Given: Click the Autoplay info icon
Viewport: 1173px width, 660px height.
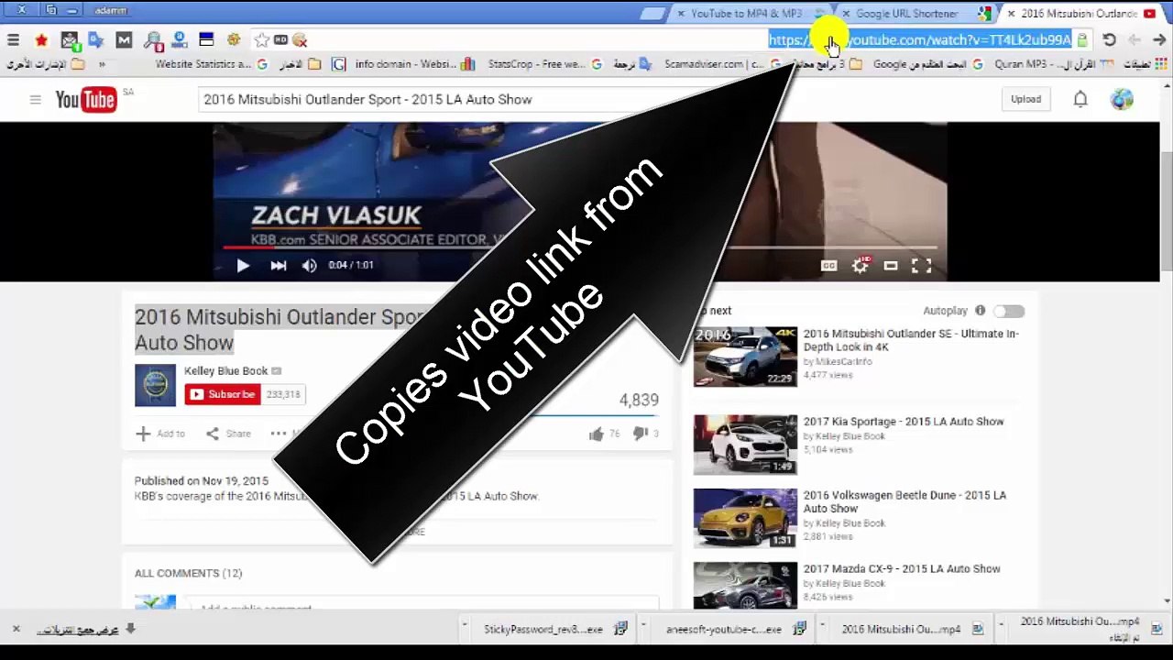Looking at the screenshot, I should click(980, 311).
